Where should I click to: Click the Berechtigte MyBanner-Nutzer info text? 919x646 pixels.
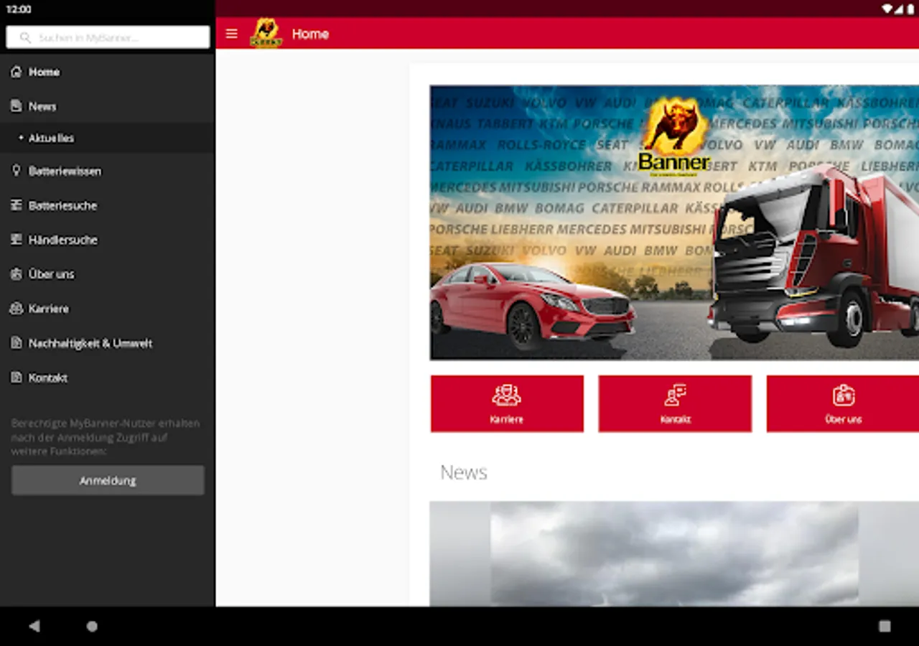[106, 437]
